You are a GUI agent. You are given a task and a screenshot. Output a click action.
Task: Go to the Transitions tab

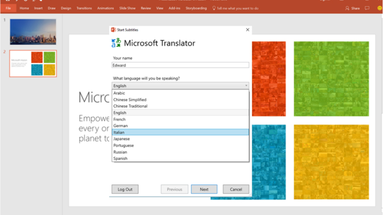(x=84, y=8)
